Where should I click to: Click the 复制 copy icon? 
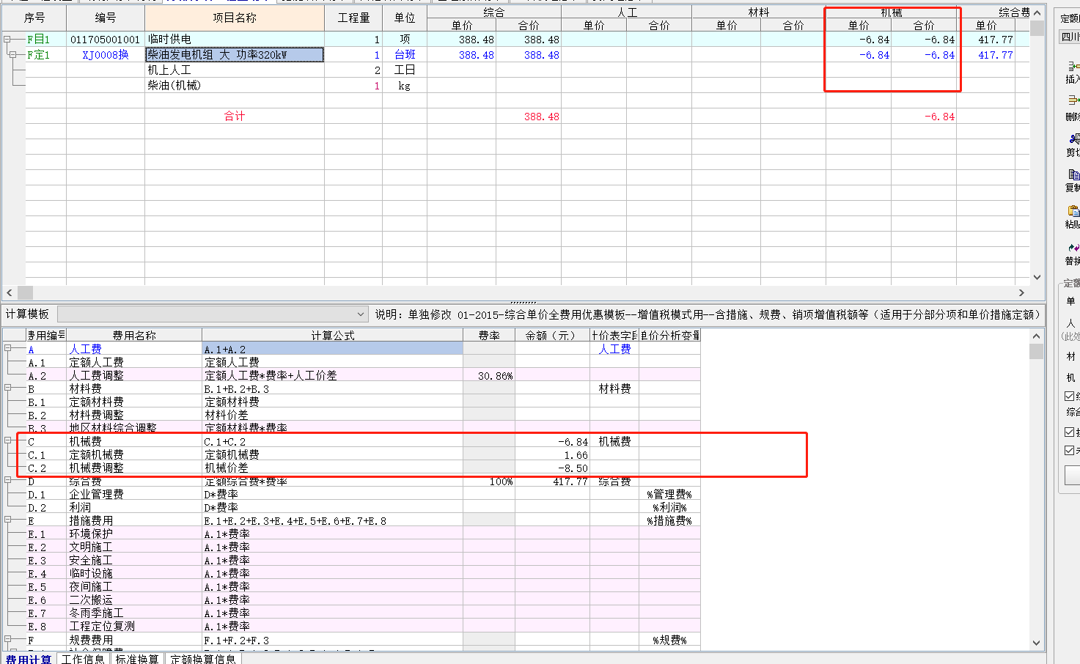point(1073,174)
